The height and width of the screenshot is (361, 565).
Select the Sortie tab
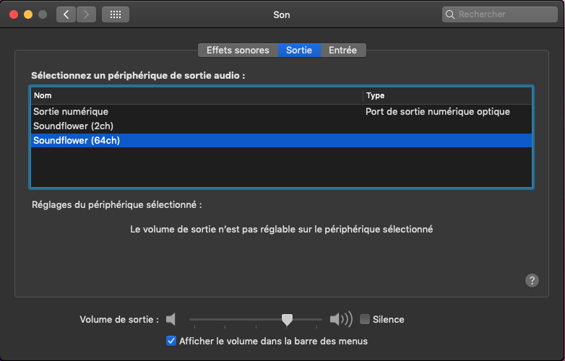coord(299,50)
